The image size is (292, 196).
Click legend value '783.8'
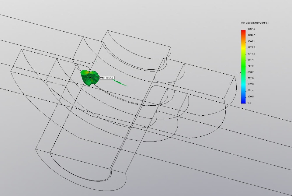tap(250, 66)
